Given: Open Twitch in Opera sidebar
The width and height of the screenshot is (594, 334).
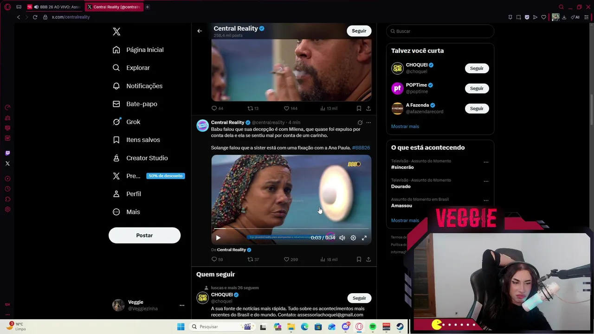Looking at the screenshot, I should (7, 153).
